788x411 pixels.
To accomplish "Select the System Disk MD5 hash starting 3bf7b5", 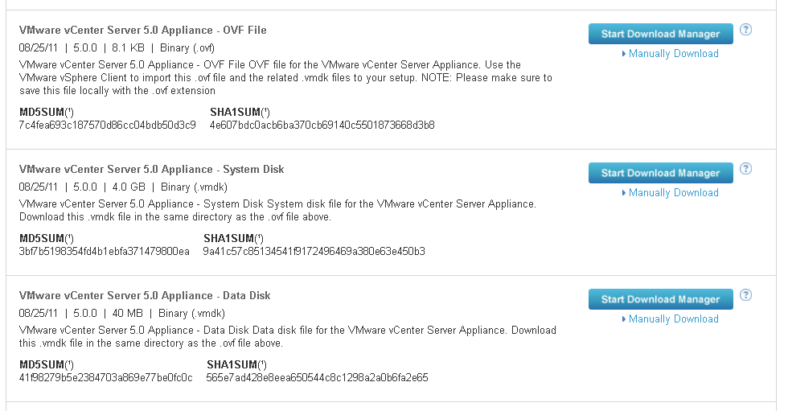I will pos(104,251).
